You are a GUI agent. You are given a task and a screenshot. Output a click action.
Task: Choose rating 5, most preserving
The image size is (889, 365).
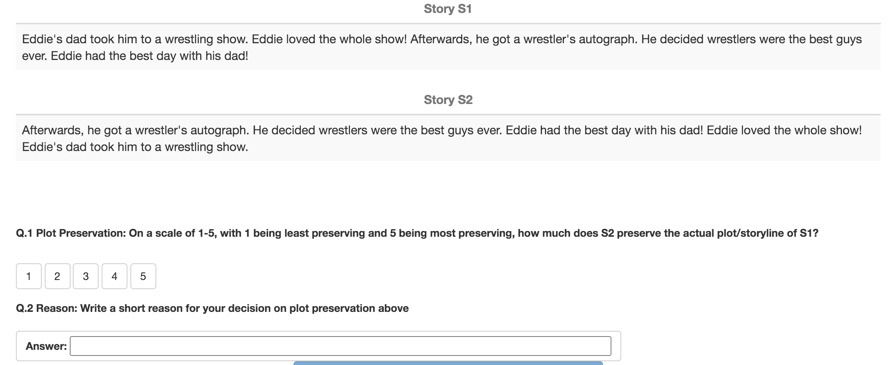[143, 276]
